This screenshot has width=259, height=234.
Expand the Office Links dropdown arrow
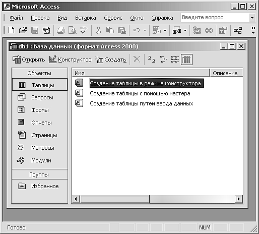tap(165, 30)
